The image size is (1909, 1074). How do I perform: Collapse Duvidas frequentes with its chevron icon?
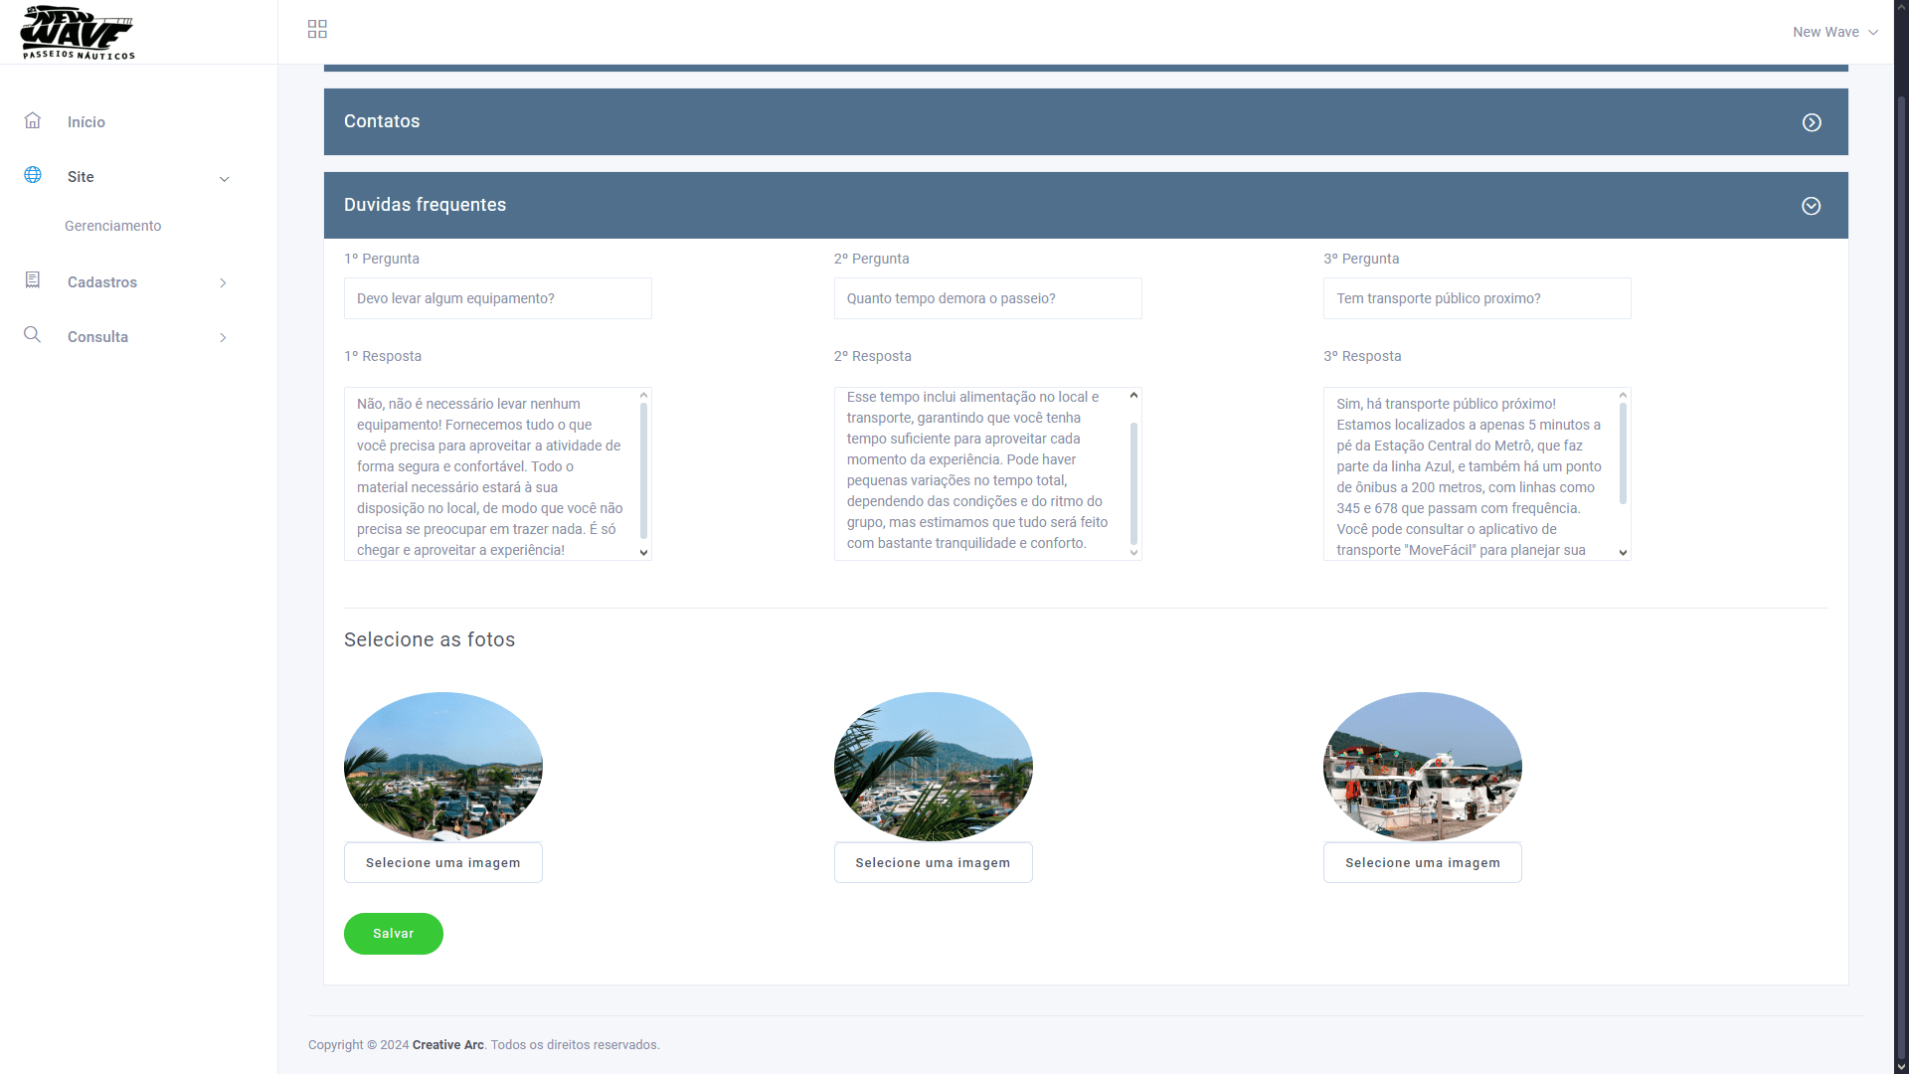1812,206
